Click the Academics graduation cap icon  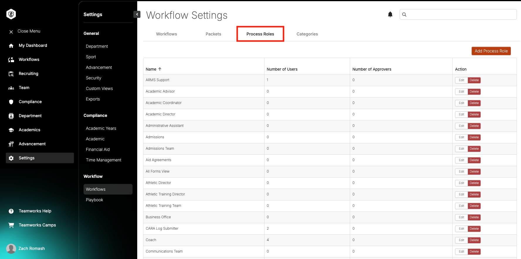point(11,130)
